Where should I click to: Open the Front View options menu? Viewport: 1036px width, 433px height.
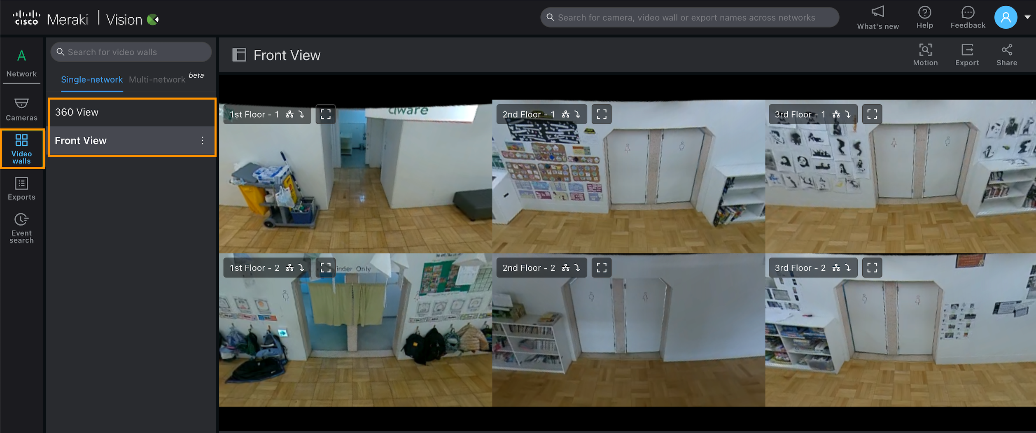tap(203, 140)
